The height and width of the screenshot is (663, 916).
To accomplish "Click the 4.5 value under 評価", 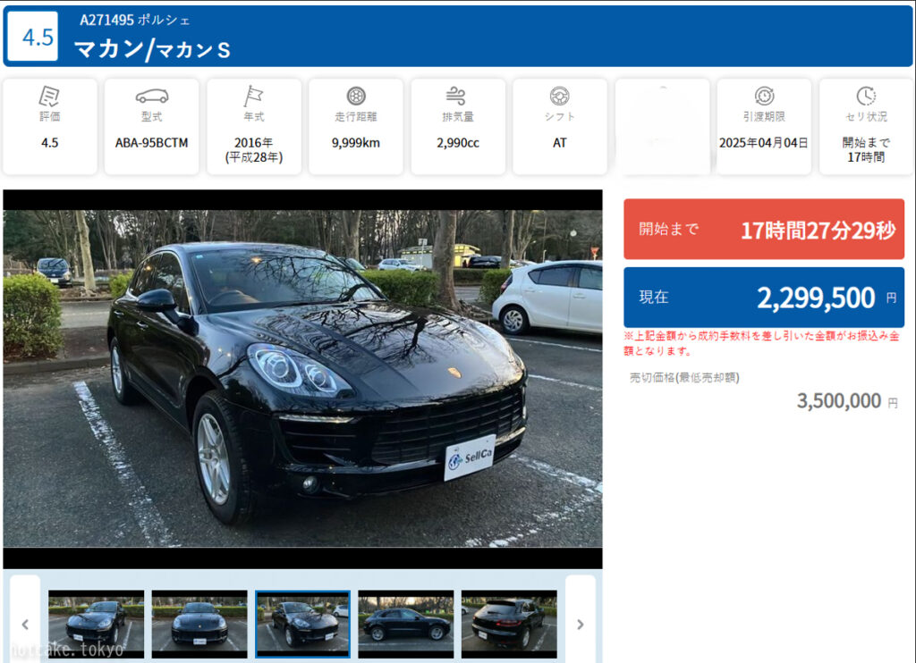I will (50, 142).
